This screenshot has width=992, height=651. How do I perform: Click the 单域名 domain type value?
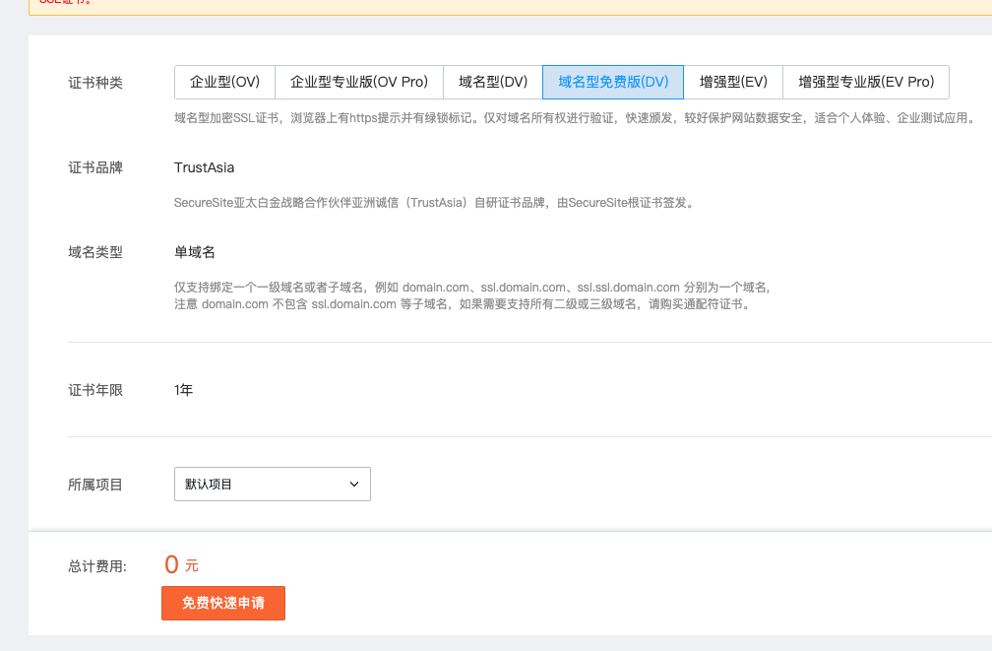[195, 252]
